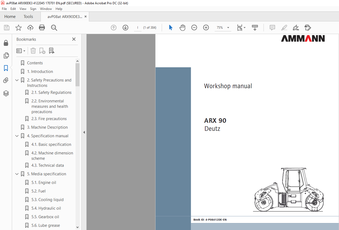Collapse the 2. Safety Precautions bookmark
The height and width of the screenshot is (230, 339).
tap(17, 80)
